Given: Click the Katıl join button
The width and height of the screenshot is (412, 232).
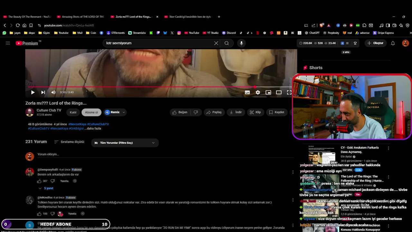Looking at the screenshot, I should (x=73, y=112).
